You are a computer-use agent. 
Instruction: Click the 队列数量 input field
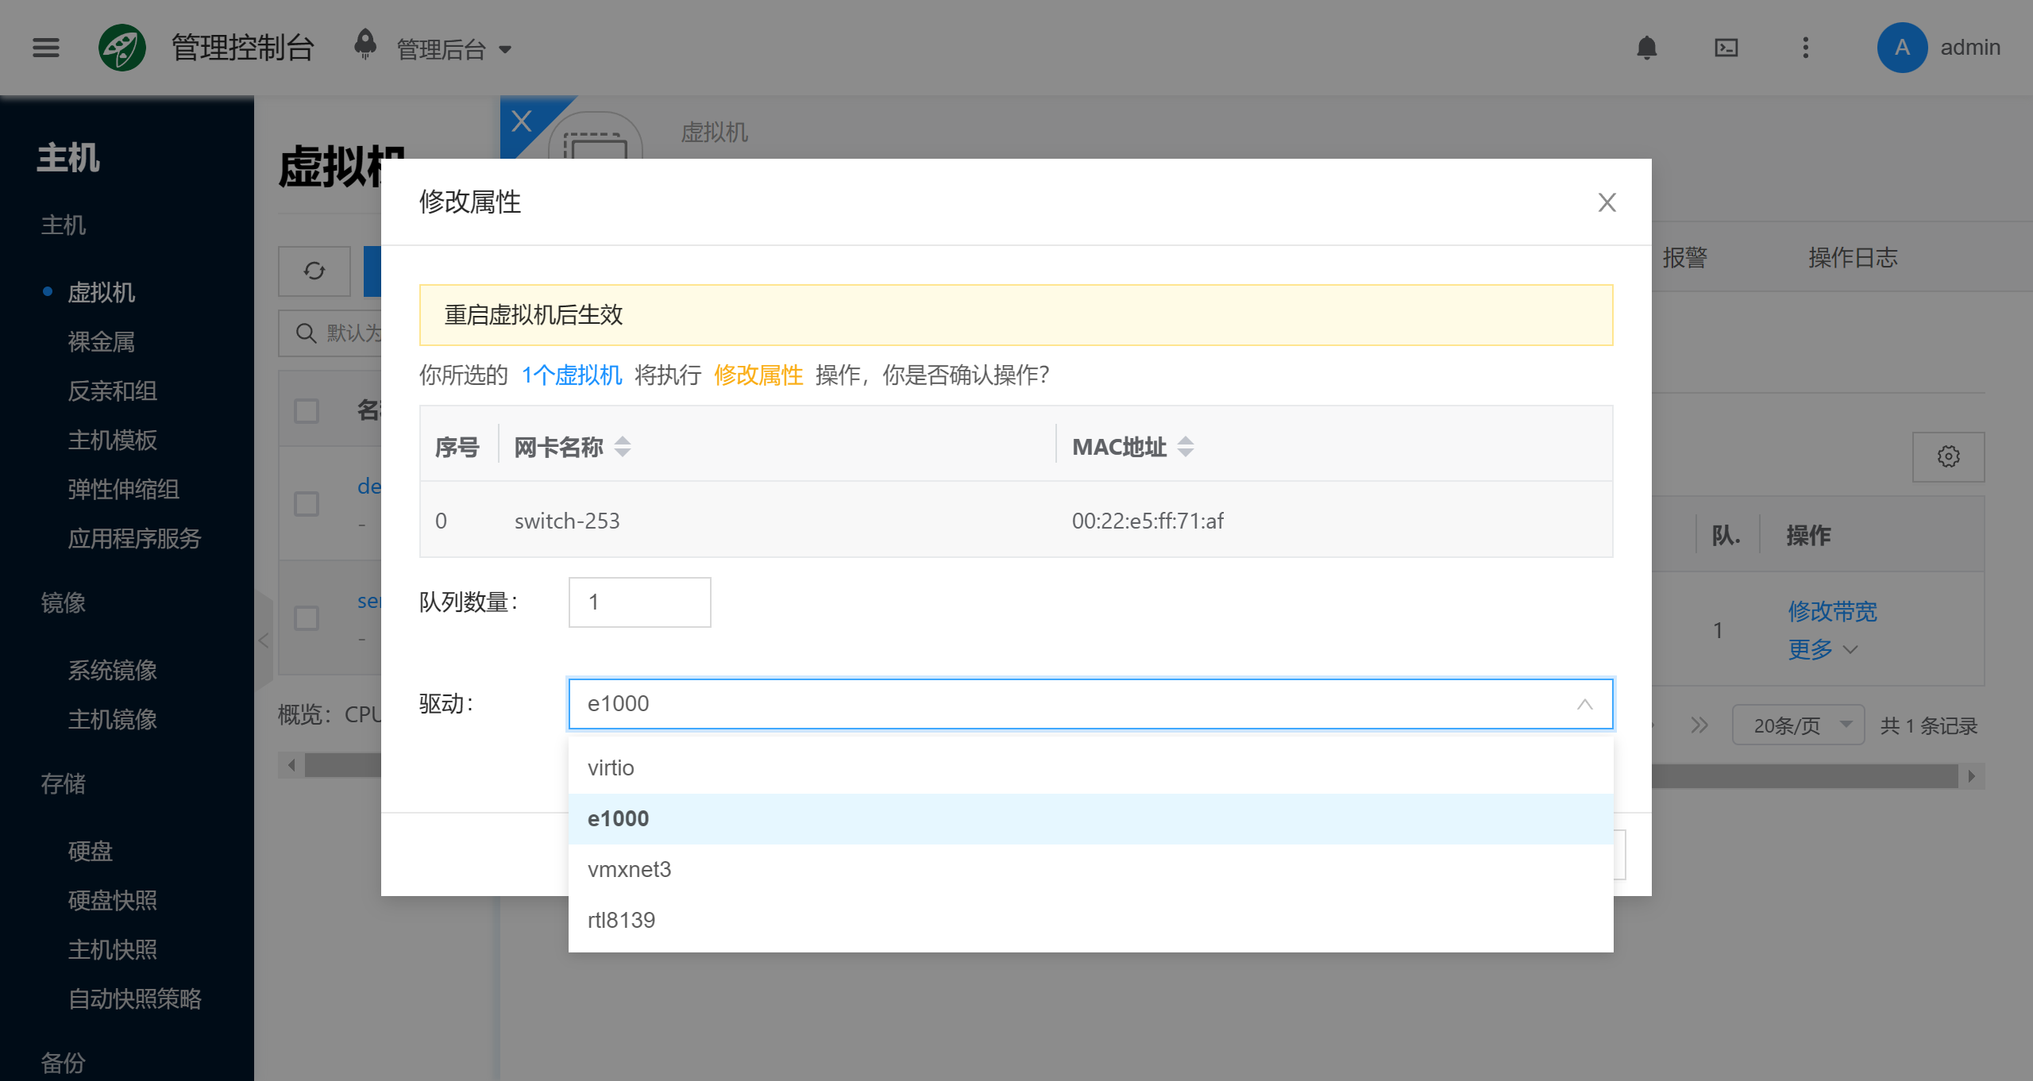[639, 602]
